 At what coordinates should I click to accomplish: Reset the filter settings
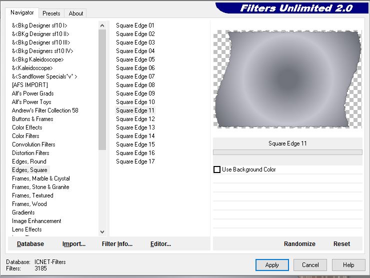(341, 244)
